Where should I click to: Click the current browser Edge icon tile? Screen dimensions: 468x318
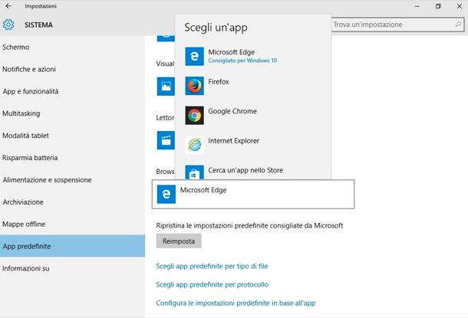pyautogui.click(x=166, y=194)
